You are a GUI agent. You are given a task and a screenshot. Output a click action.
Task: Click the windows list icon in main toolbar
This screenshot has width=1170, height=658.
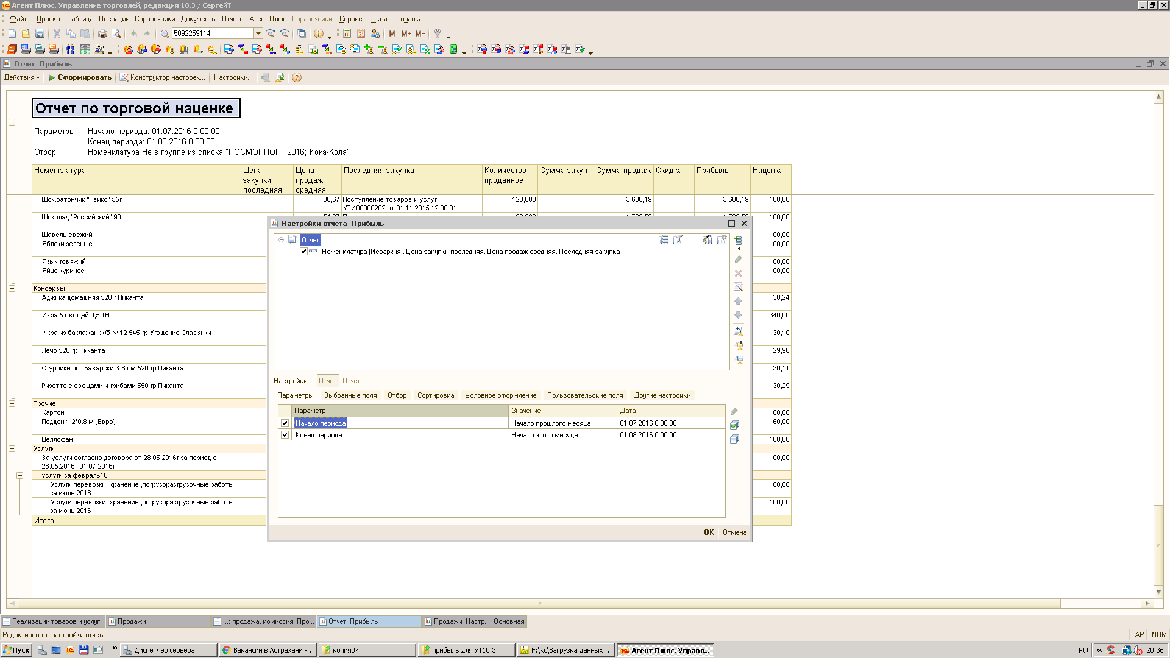click(x=302, y=34)
